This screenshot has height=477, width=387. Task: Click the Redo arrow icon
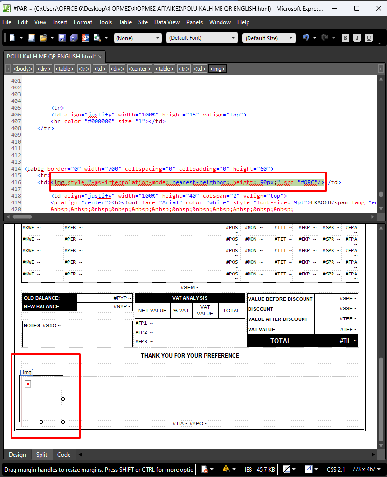coord(325,37)
